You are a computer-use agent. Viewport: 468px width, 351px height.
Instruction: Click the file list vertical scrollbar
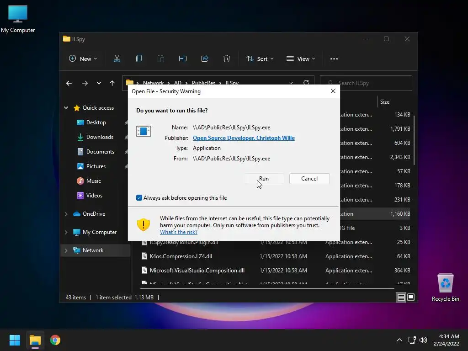(x=414, y=140)
